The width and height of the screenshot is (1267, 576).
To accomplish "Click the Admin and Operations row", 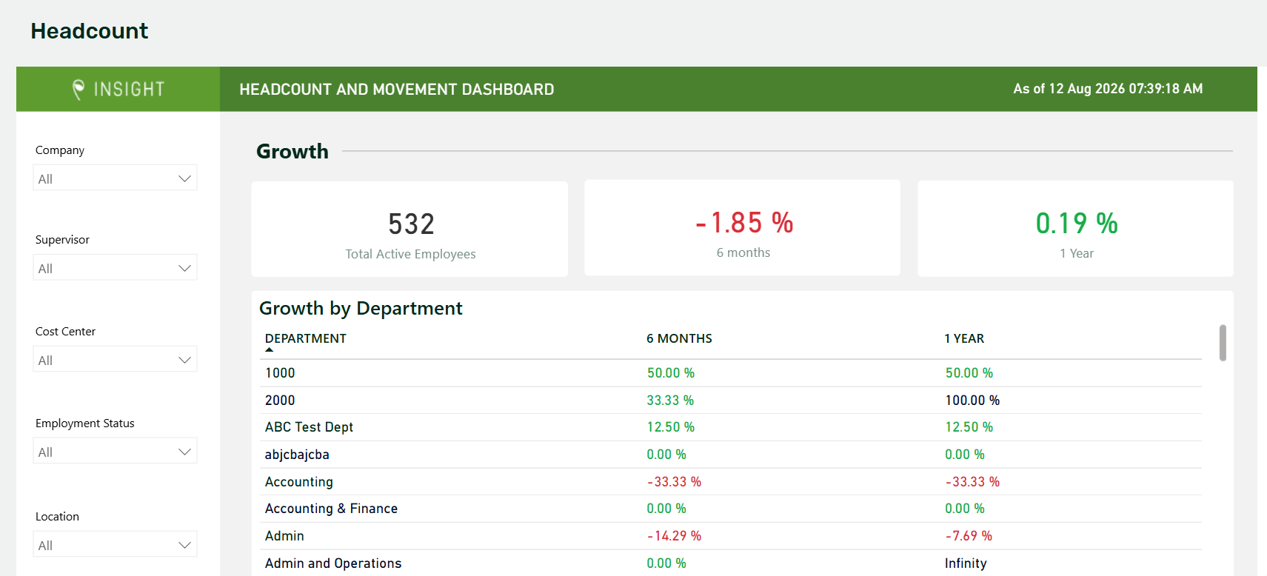I will (x=731, y=563).
